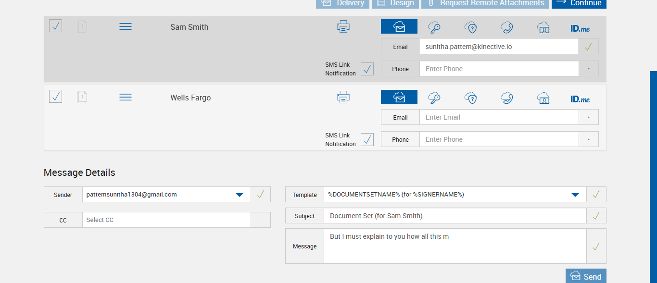The image size is (657, 283).
Task: Click Sam Smith's email input field
Action: point(499,47)
